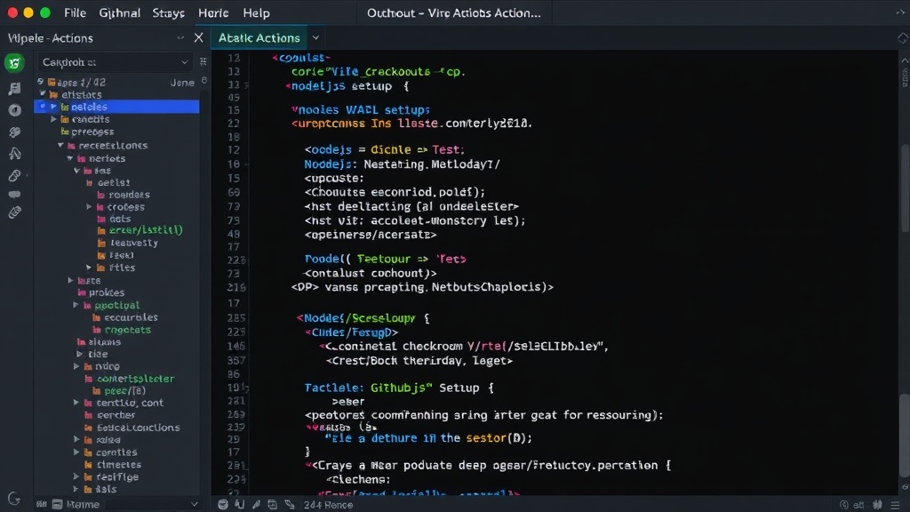Collapse the recetetitones folder arrow
The width and height of the screenshot is (910, 512).
pyautogui.click(x=60, y=145)
